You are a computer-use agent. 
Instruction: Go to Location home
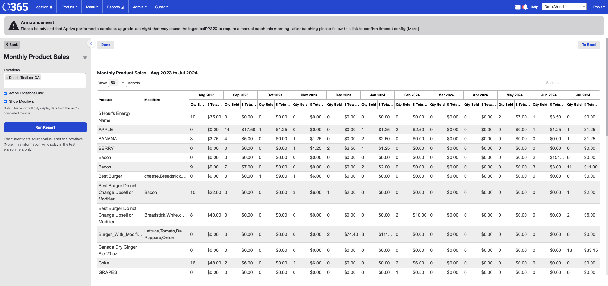coord(43,7)
